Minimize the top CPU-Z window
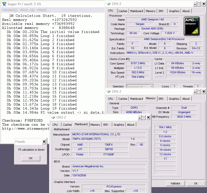Viewport: 207px width, 193px height. tap(195, 4)
